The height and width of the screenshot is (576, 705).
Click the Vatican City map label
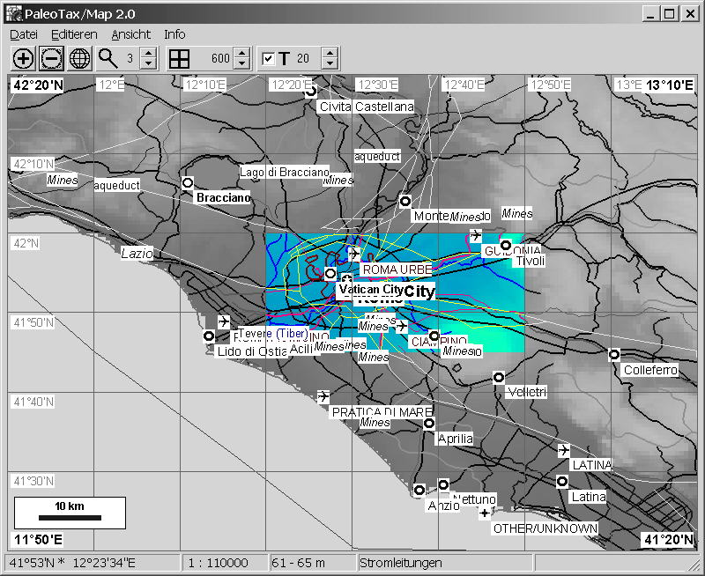pos(370,289)
